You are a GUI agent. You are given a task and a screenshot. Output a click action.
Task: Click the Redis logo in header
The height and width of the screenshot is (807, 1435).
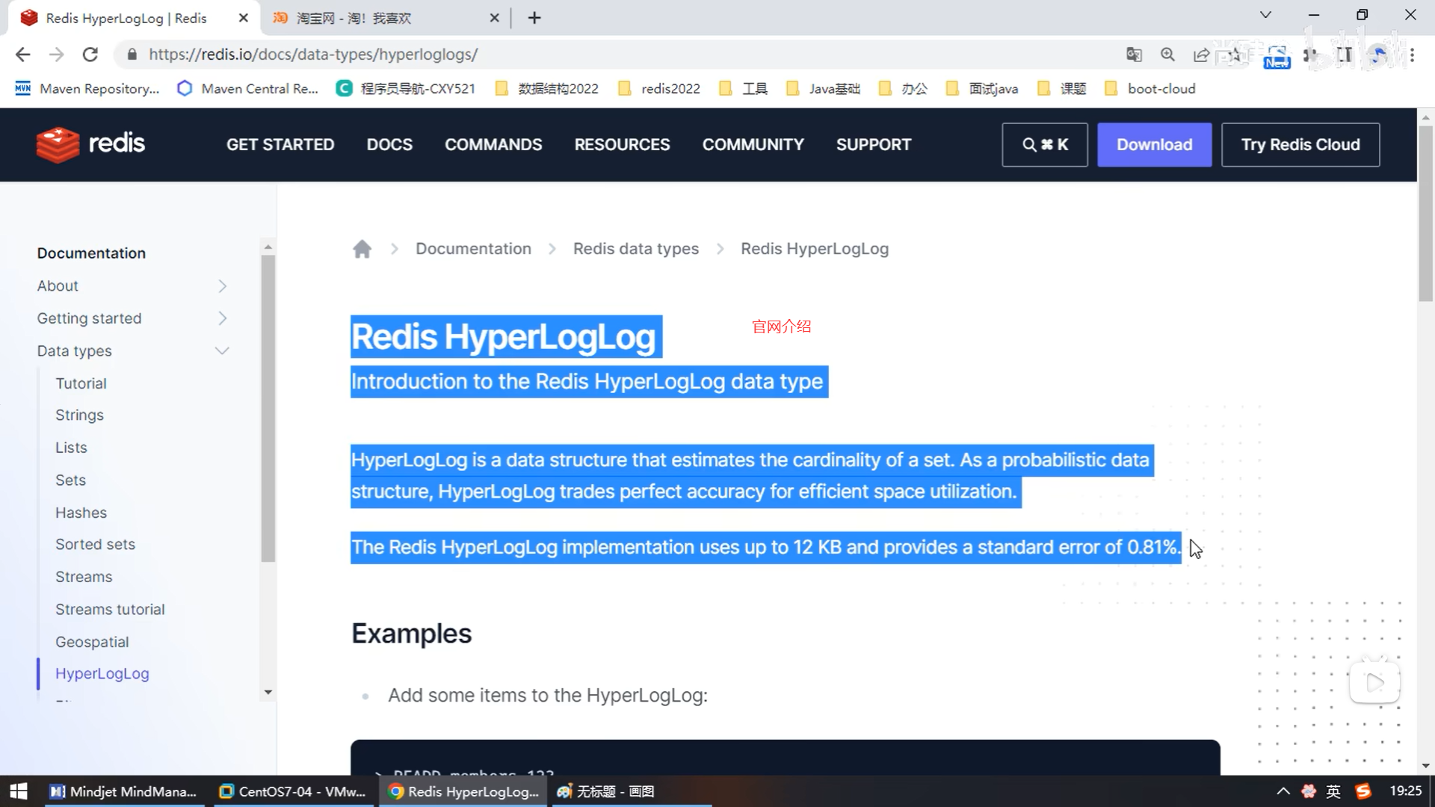(90, 144)
